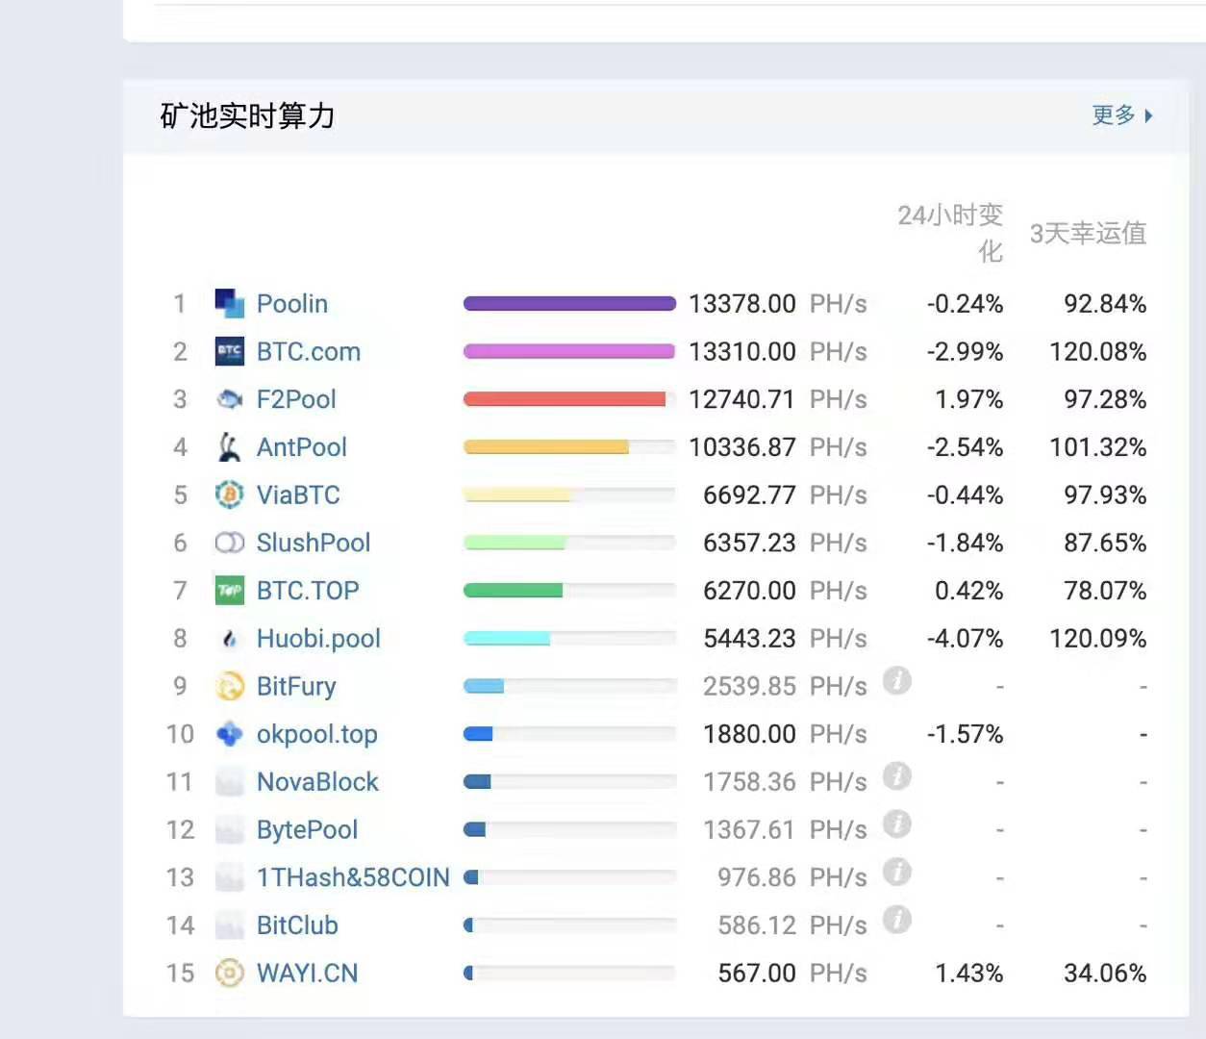Click the 矿池实时算力 section title
1206x1039 pixels.
coord(247,115)
